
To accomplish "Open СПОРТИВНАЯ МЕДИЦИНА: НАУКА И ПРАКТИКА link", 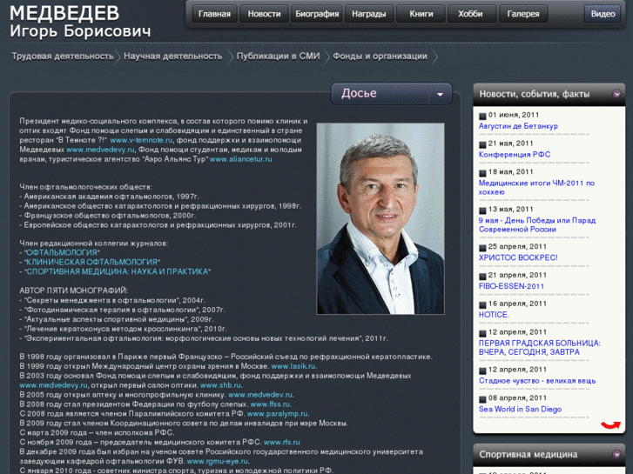I will 117,271.
